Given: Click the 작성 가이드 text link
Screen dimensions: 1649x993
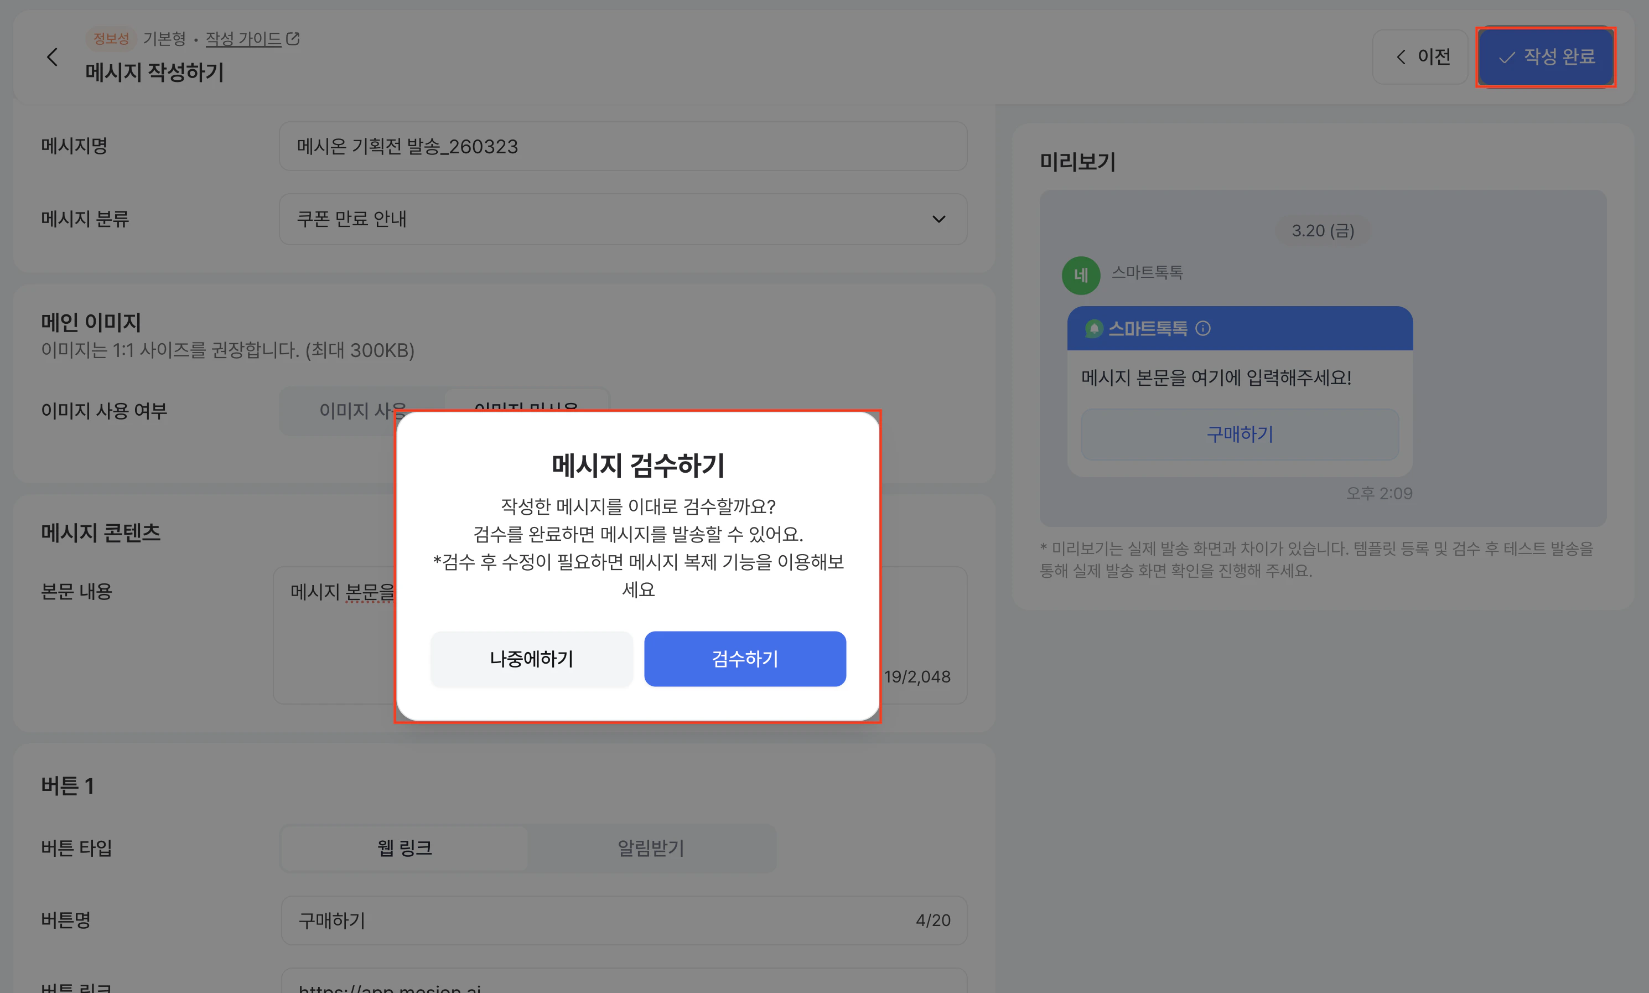Looking at the screenshot, I should [243, 38].
